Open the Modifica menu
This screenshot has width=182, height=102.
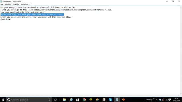[x=8, y=4]
